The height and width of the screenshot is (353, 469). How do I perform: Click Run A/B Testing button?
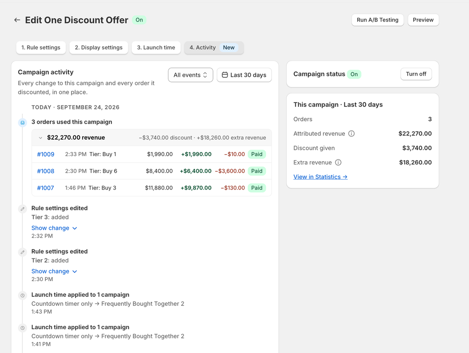pos(377,20)
